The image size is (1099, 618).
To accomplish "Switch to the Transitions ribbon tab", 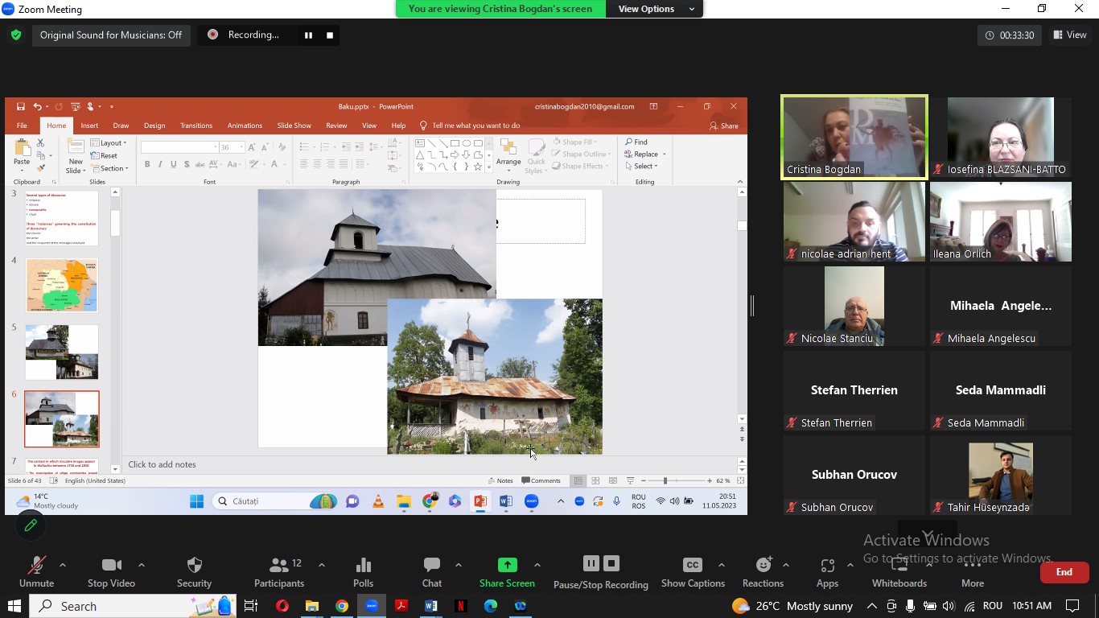I will pyautogui.click(x=196, y=126).
